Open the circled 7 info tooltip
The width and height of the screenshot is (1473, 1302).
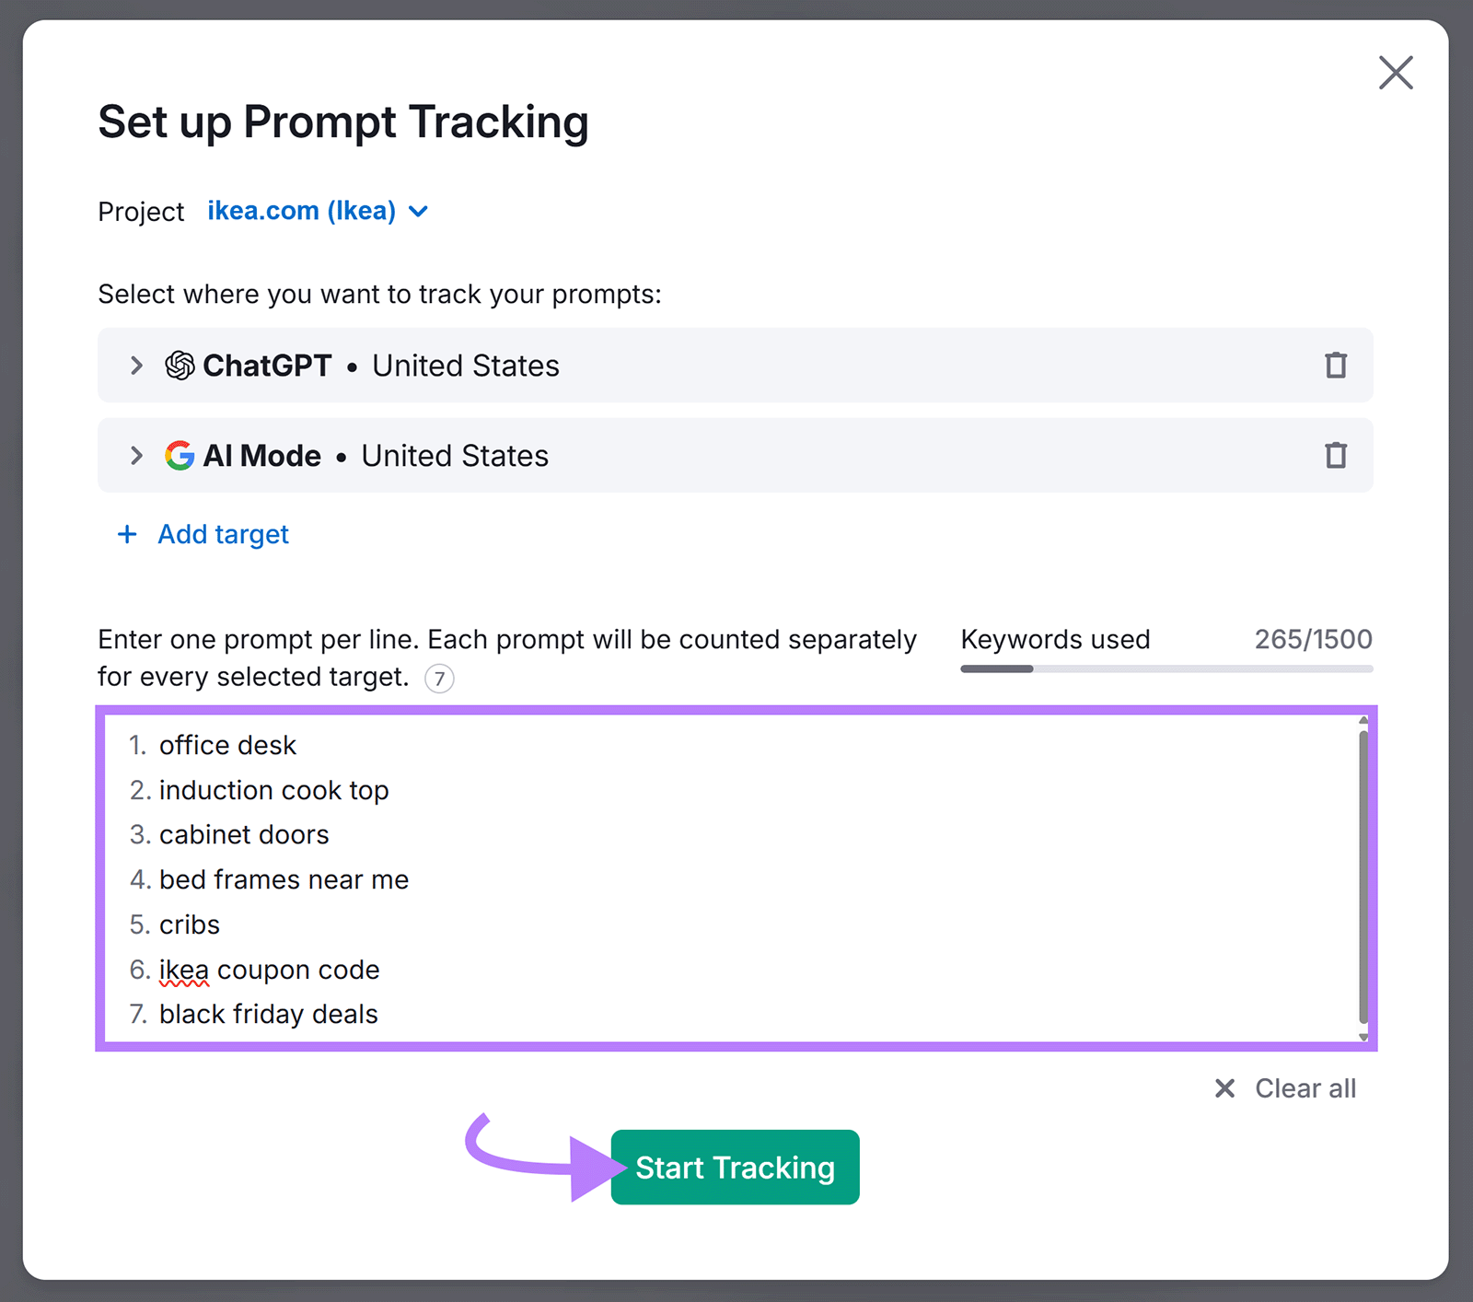click(x=439, y=678)
